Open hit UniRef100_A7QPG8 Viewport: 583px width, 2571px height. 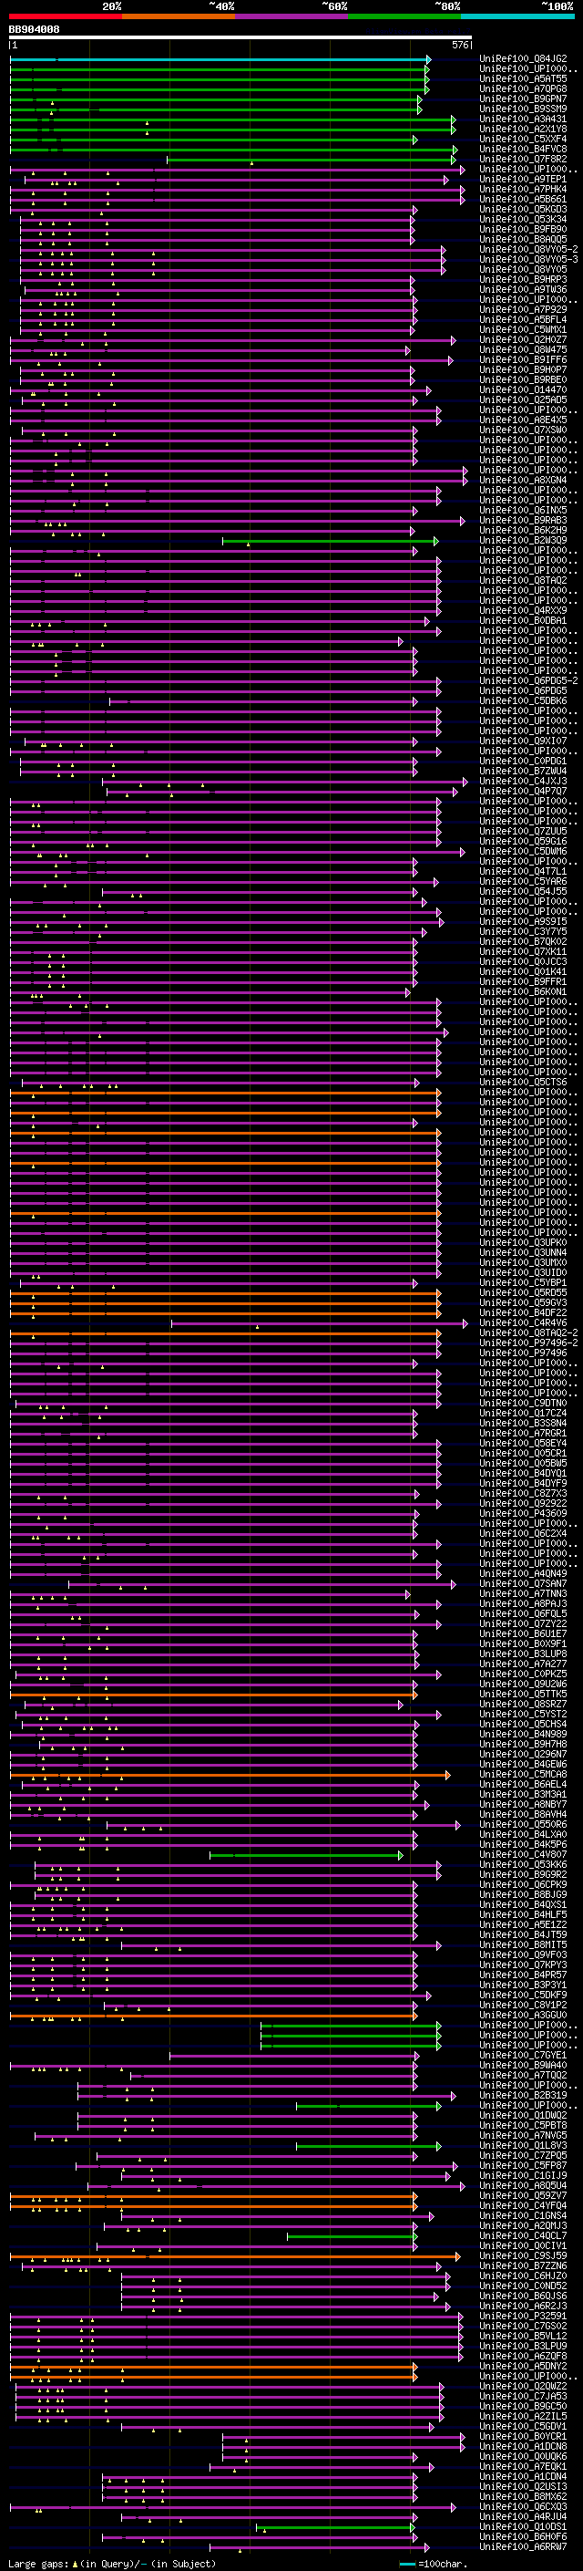[x=523, y=88]
